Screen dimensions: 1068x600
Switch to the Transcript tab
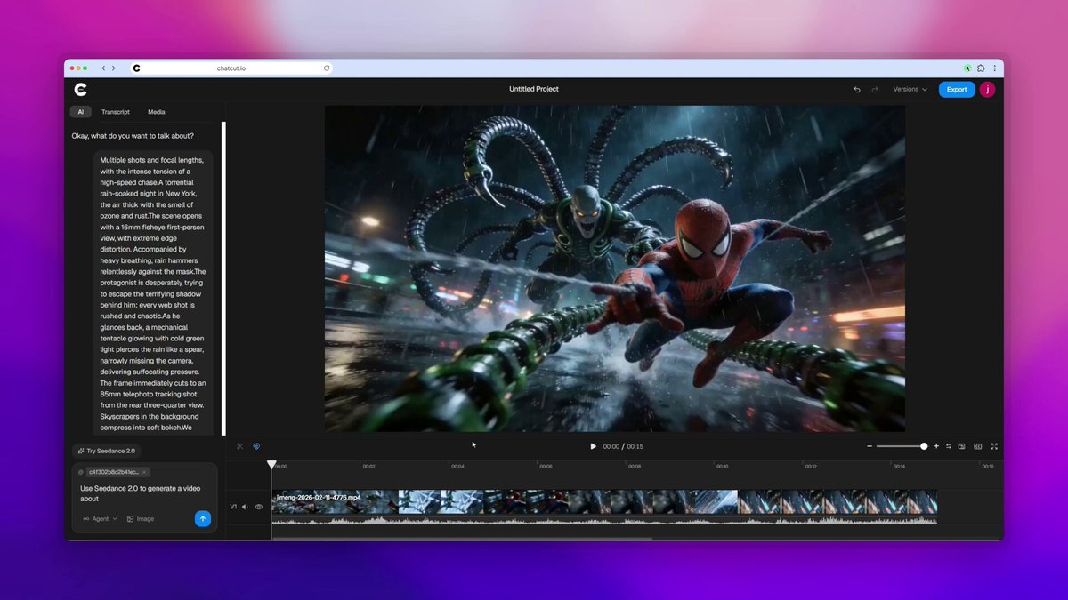pos(116,112)
